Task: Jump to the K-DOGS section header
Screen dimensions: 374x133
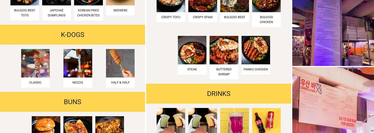Action: pos(72,35)
